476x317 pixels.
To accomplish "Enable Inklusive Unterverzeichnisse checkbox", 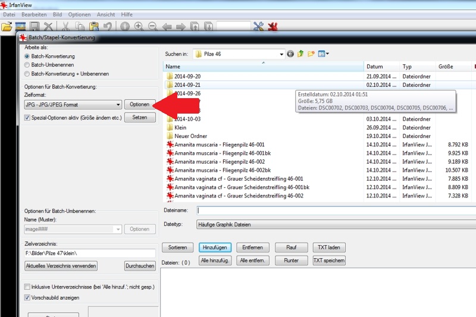I will point(27,287).
